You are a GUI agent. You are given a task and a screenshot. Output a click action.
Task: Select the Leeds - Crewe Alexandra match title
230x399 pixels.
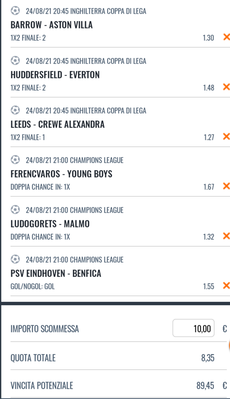[x=57, y=124]
